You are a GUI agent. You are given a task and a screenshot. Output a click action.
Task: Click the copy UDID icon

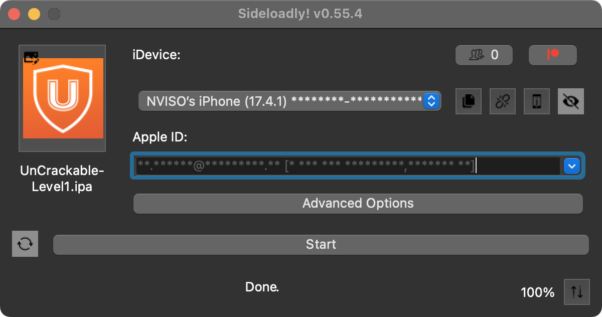pyautogui.click(x=469, y=101)
